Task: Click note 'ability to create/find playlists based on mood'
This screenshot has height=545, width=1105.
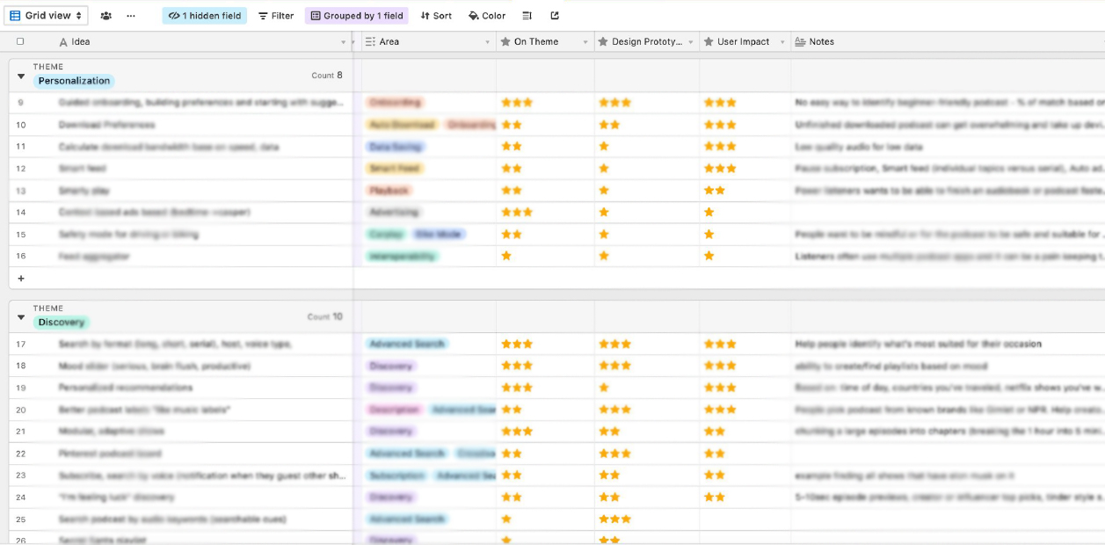Action: coord(891,366)
